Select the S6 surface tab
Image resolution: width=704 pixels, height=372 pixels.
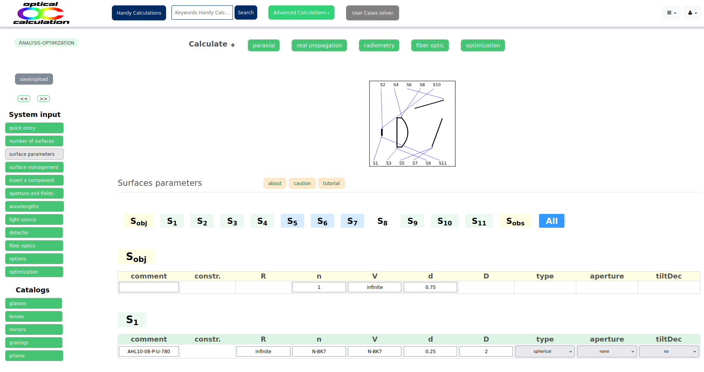(322, 221)
